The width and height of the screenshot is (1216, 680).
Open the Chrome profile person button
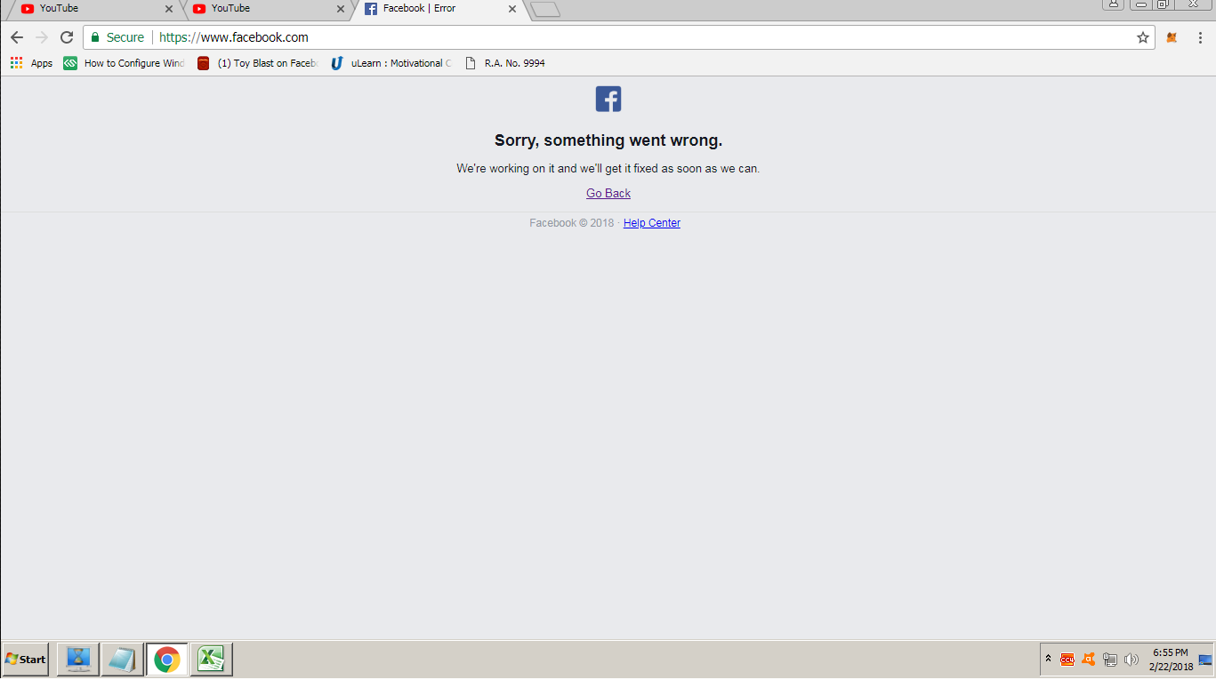[1113, 4]
